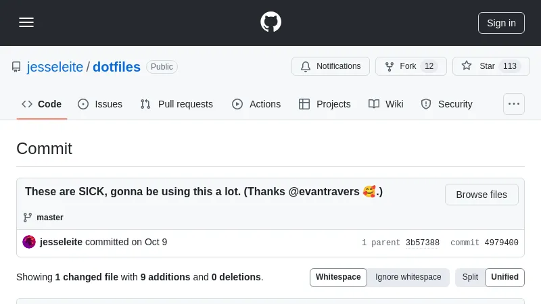Click the Browse files button
Image resolution: width=541 pixels, height=304 pixels.
click(x=481, y=195)
